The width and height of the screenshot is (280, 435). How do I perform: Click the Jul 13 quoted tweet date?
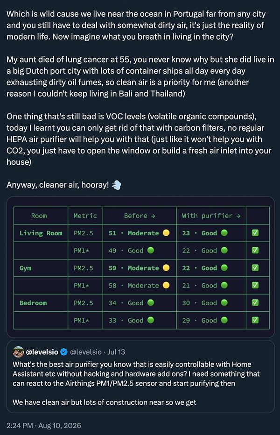click(x=116, y=352)
